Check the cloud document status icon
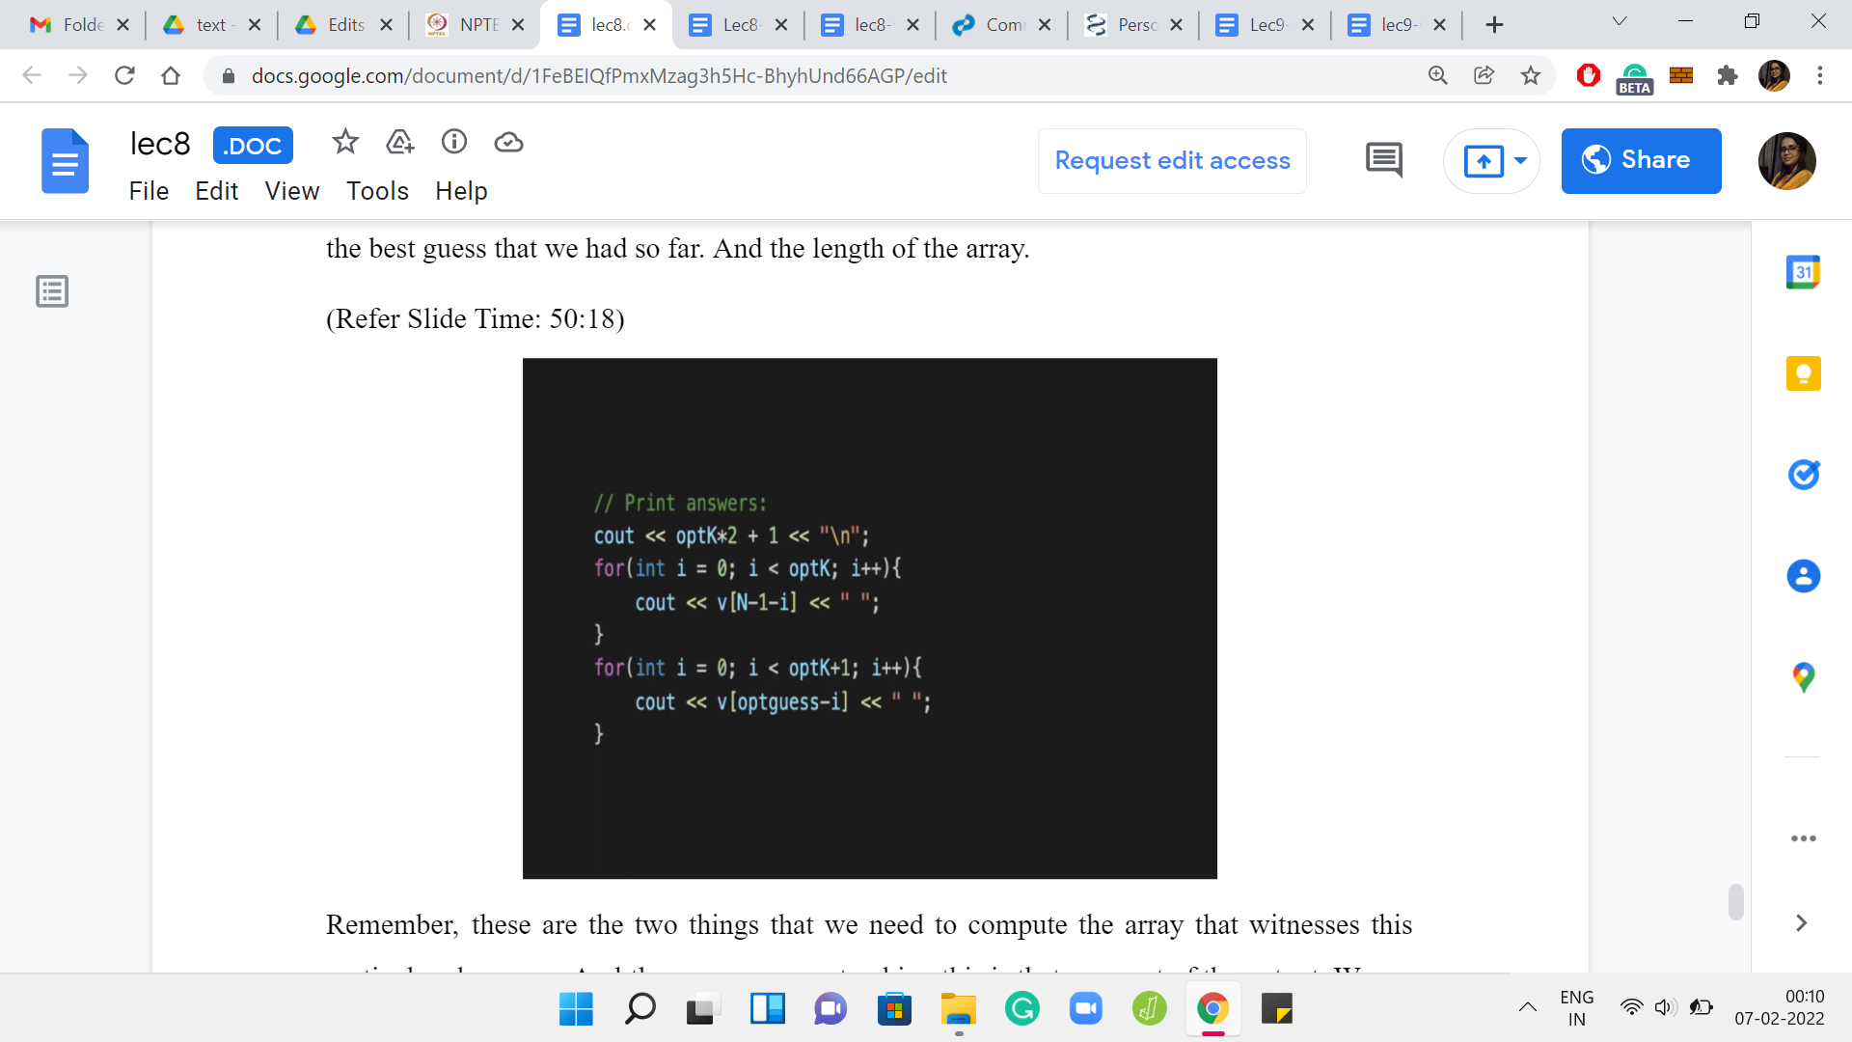1852x1042 pixels. coord(508,143)
